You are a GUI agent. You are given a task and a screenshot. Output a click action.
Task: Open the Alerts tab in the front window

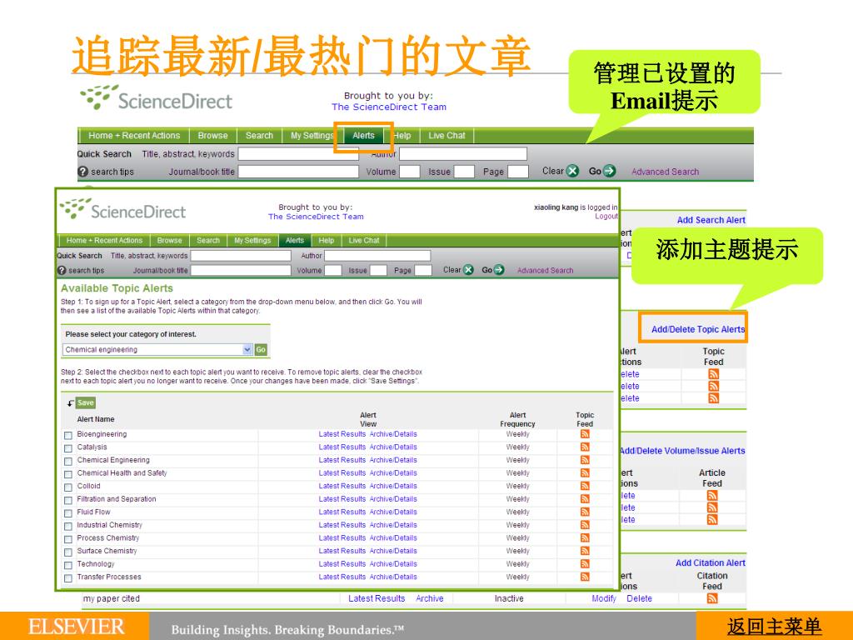[x=295, y=240]
